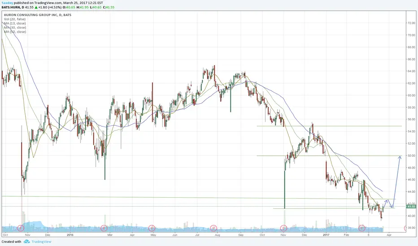The width and height of the screenshot is (418, 246).
Task: Click the 2016 label on time axis
Action: pos(70,235)
